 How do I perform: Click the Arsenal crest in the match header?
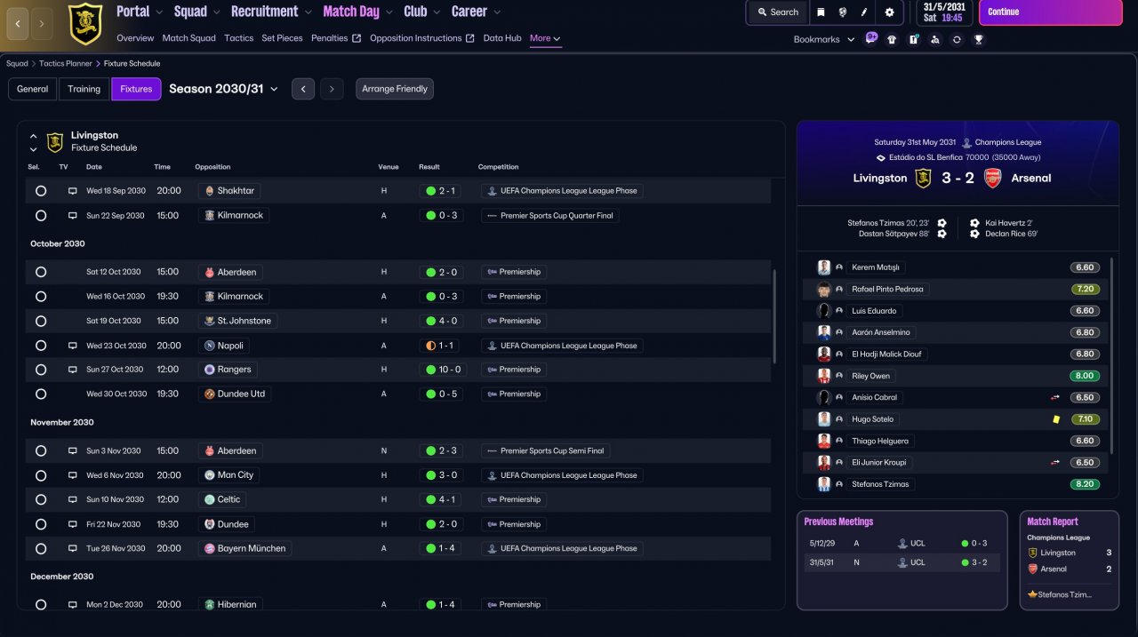click(x=992, y=178)
